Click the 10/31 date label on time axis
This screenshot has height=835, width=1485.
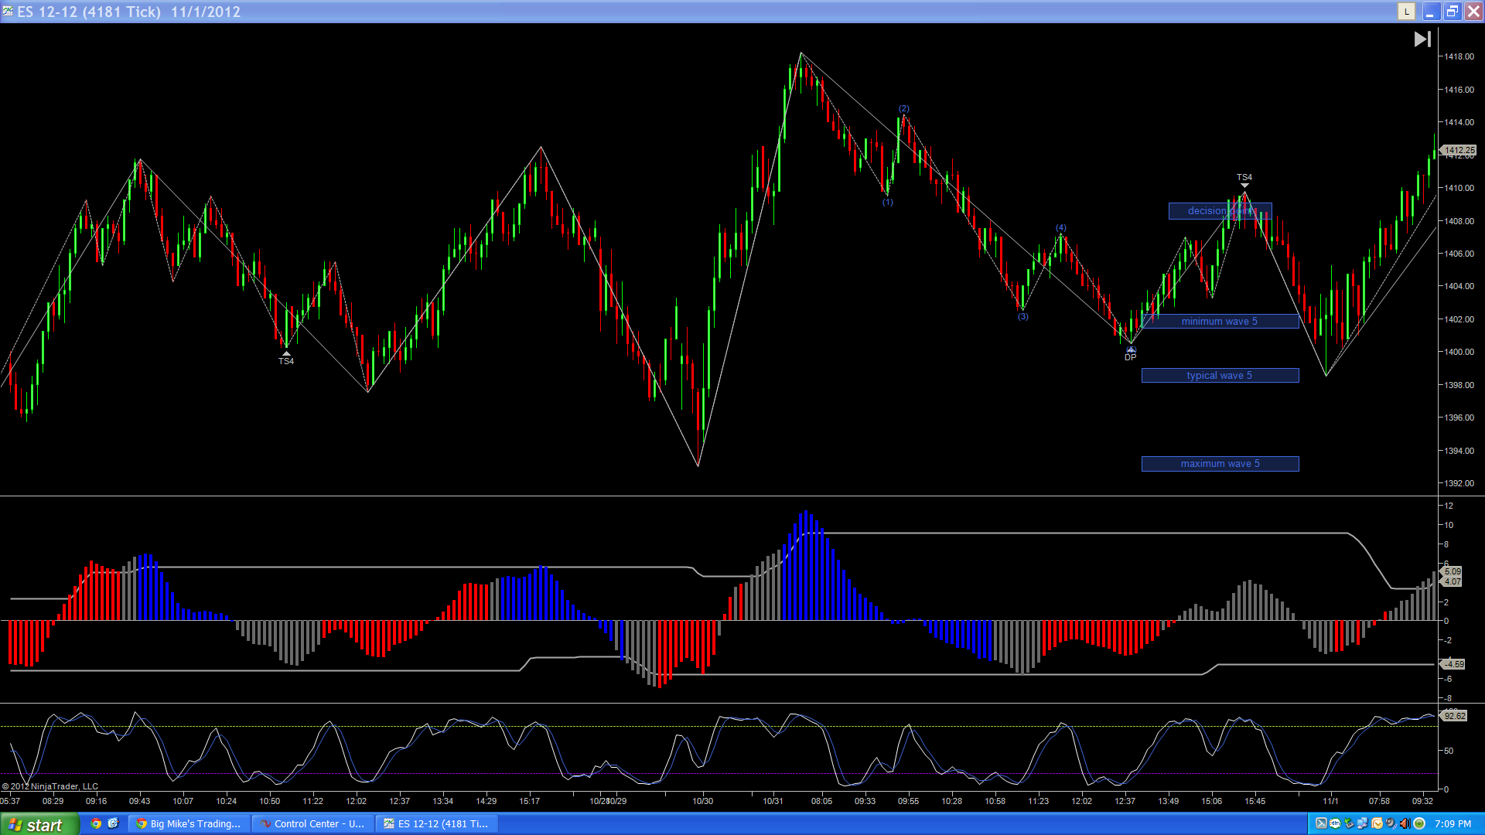773,801
